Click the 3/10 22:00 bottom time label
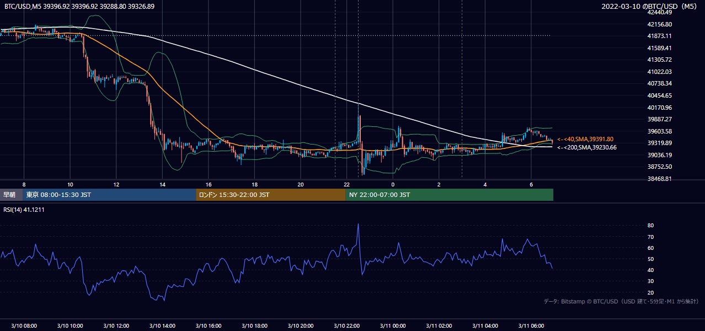Screen dimensions: 705x331 click(x=346, y=325)
